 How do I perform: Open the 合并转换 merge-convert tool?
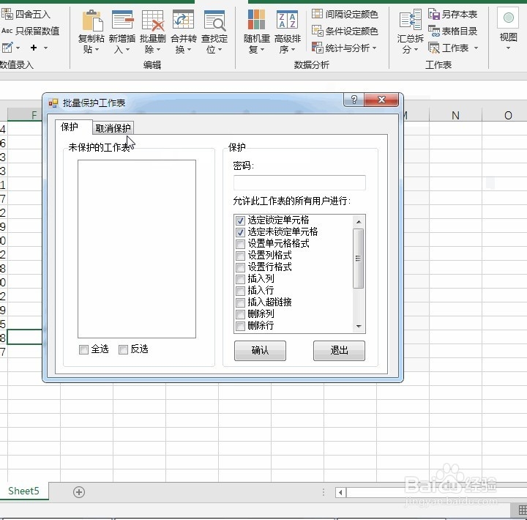[x=183, y=32]
